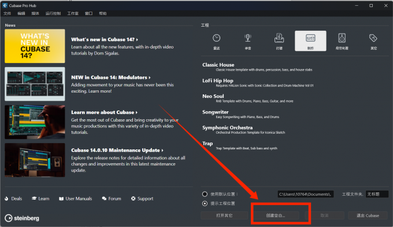Click the 打开其它 button
This screenshot has width=393, height=227.
coord(224,215)
